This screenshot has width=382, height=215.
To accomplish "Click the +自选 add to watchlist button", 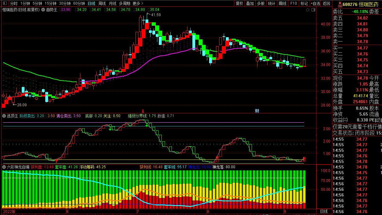I will click(x=315, y=4).
